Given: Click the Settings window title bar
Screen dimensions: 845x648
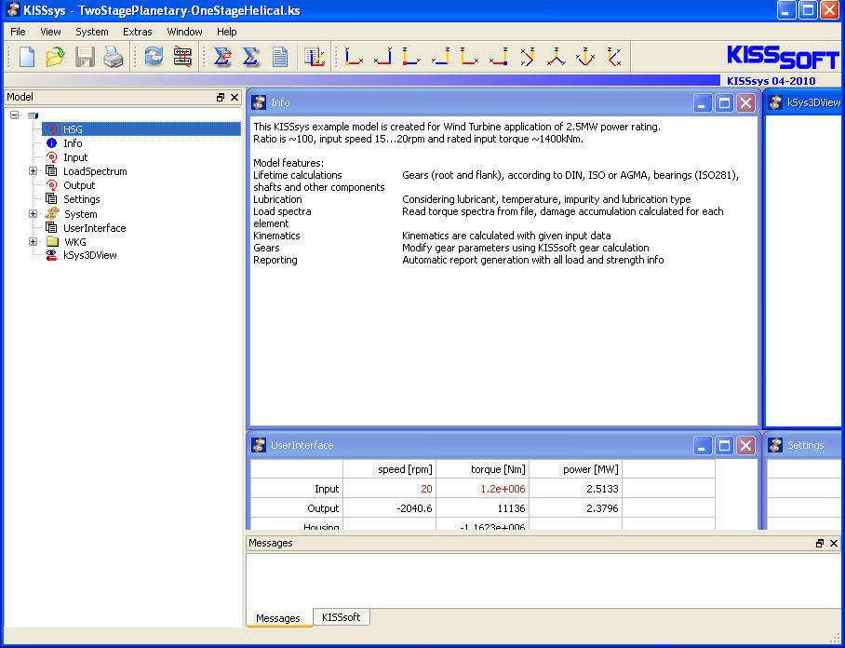Looking at the screenshot, I should [805, 445].
